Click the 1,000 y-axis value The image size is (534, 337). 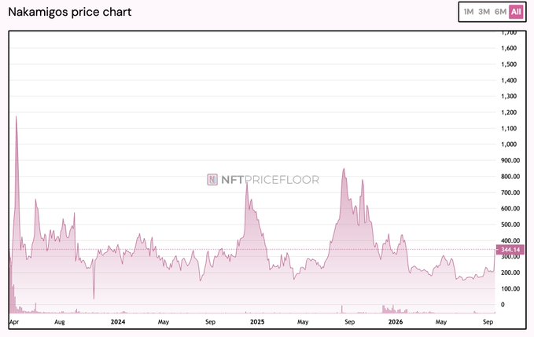[x=509, y=145]
